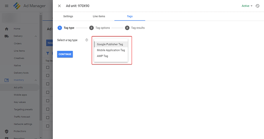This screenshot has width=264, height=139.
Task: Click the Inventory icon in sidebar
Action: 7,80
